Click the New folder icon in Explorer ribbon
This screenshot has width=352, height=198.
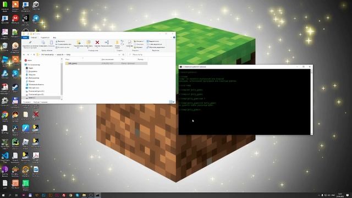click(117, 42)
